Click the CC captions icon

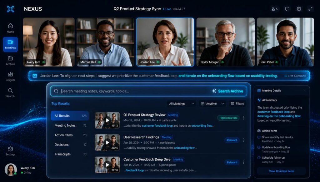[x=35, y=76]
